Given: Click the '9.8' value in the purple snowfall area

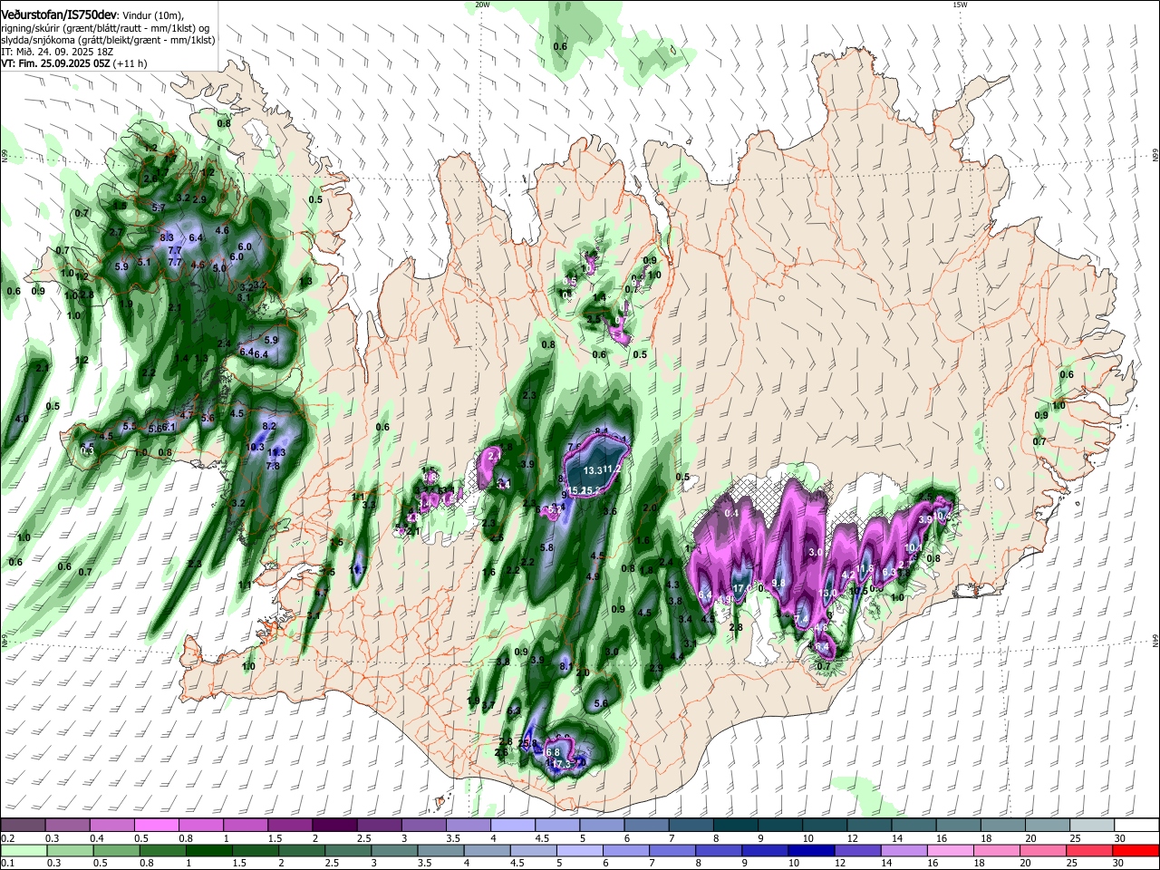Looking at the screenshot, I should 778,583.
